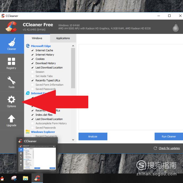Click the Internet Explorer group icon
183x183 pixels.
(x=28, y=93)
